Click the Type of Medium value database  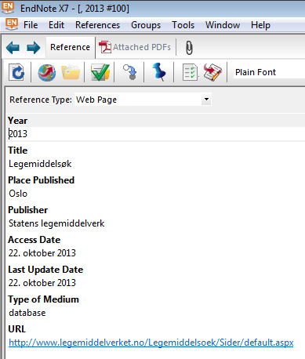pos(27,313)
